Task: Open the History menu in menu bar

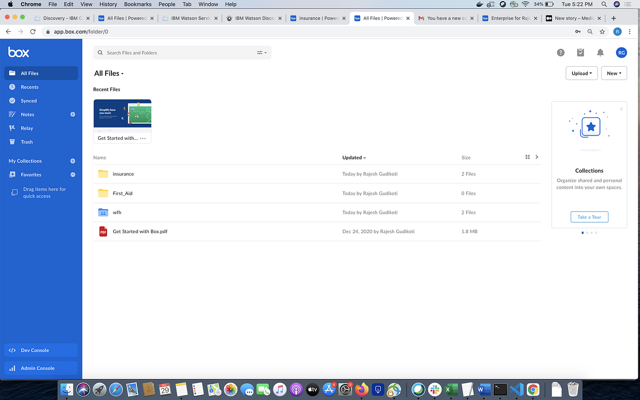Action: 108,4
